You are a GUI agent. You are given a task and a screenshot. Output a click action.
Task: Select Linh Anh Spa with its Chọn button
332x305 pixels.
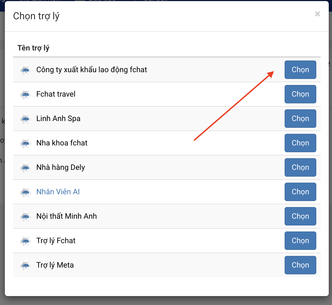[x=300, y=119]
